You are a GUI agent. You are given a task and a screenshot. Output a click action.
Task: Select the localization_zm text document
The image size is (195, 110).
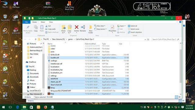pos(88,73)
